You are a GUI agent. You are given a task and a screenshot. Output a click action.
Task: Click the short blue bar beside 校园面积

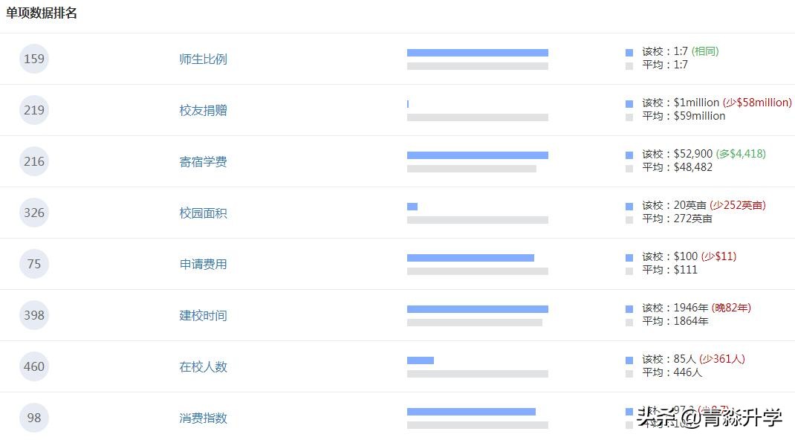coord(412,207)
